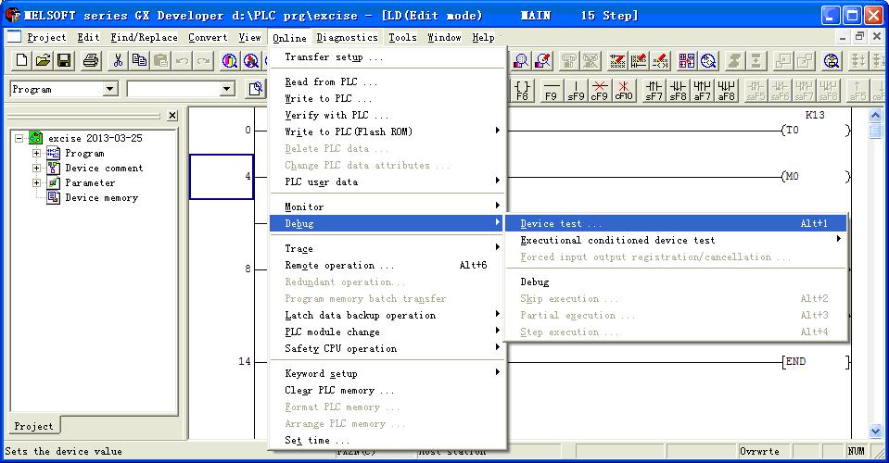Insert vertical line with sF9 button
This screenshot has width=889, height=463.
[x=576, y=90]
